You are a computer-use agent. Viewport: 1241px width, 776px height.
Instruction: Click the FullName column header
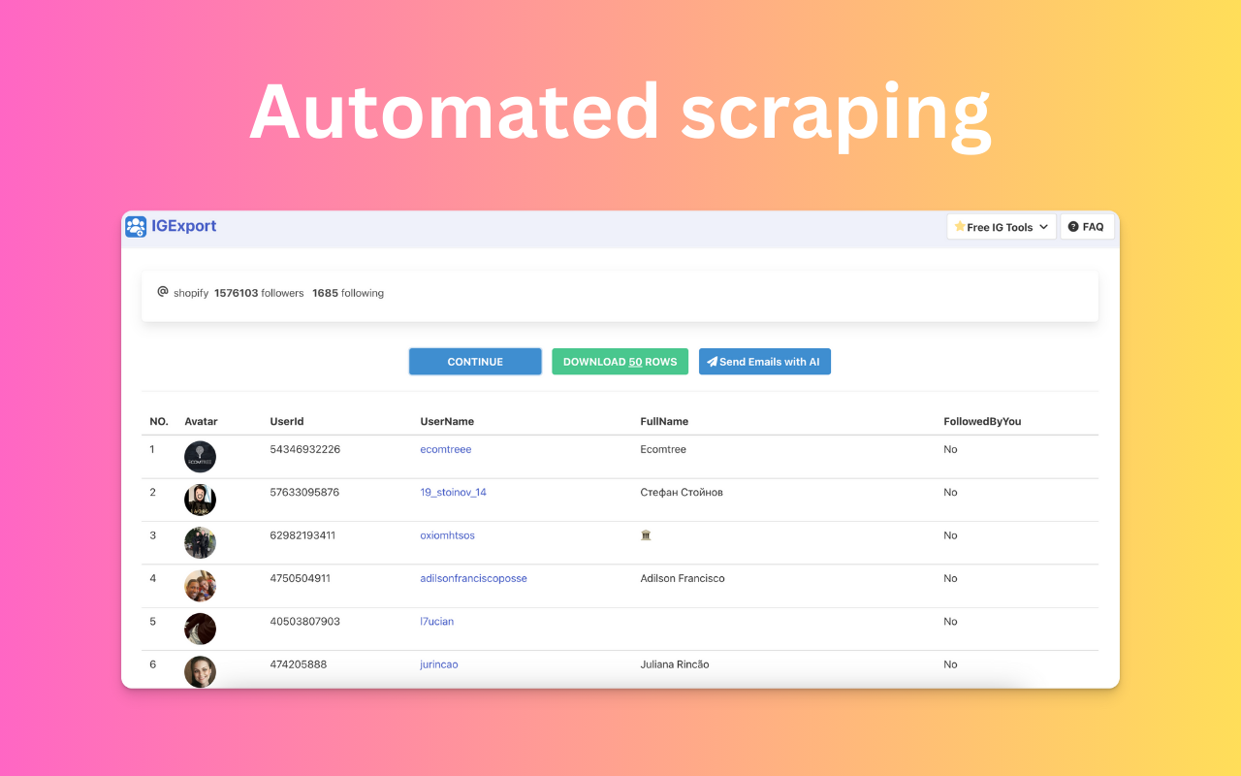[x=664, y=421]
